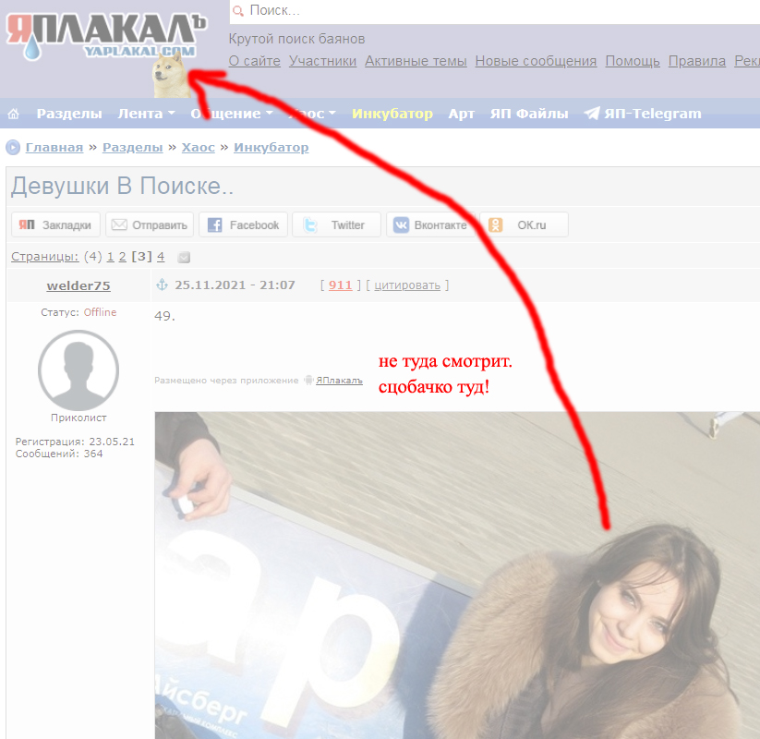
Task: Click the Android app icon
Action: click(x=308, y=380)
